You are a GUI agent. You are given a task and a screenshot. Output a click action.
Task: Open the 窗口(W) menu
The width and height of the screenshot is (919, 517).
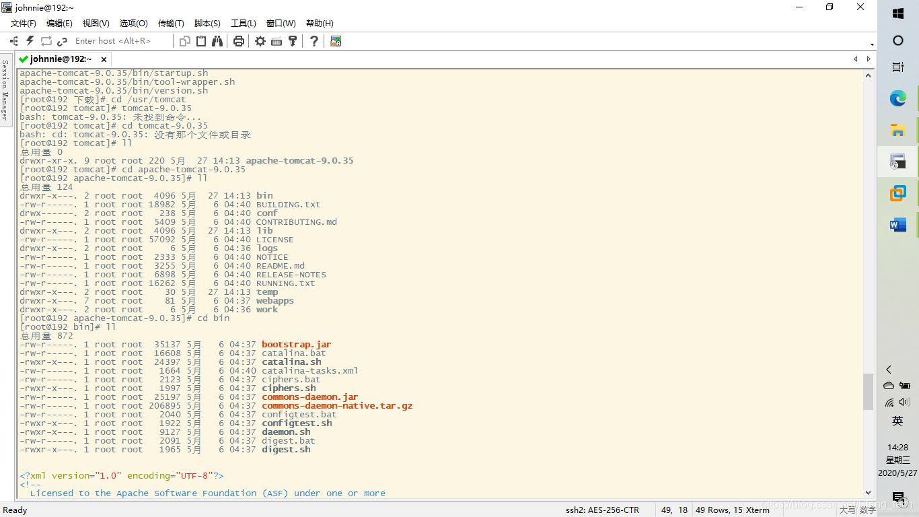tap(281, 23)
